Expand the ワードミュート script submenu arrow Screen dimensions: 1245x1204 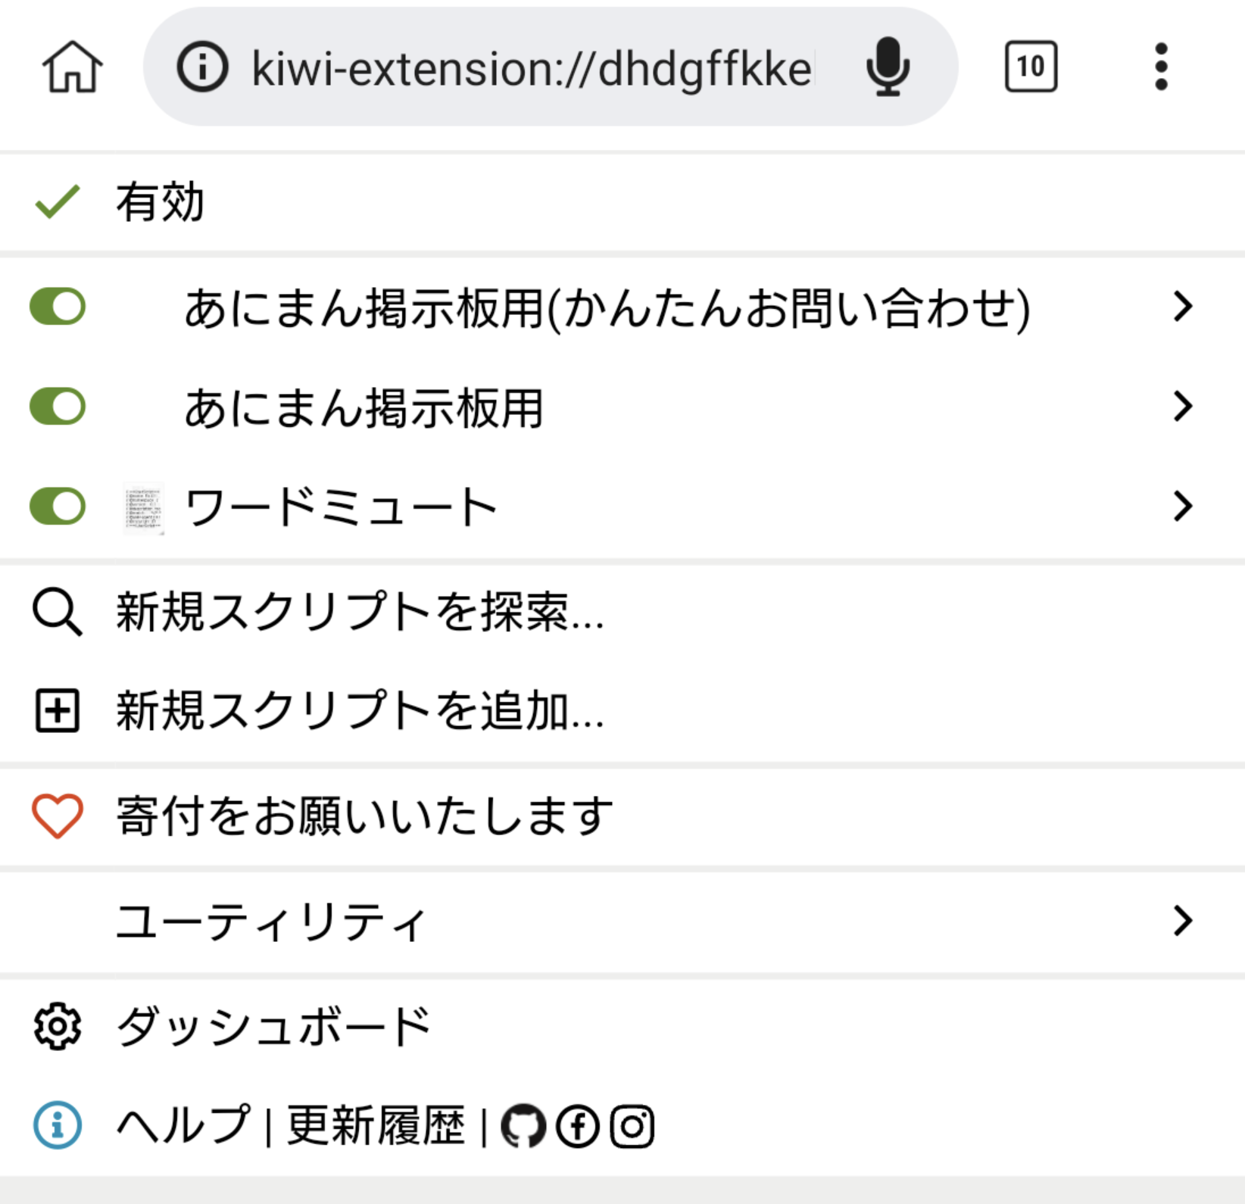(1182, 506)
